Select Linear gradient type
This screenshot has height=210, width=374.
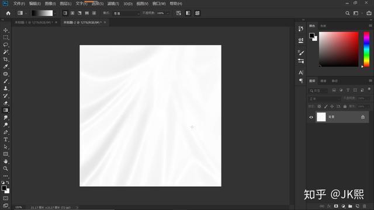click(65, 13)
